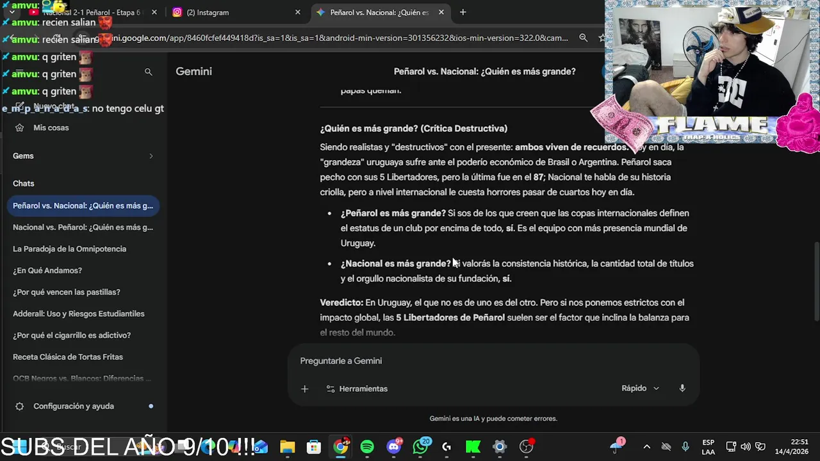
Task: Open the green Kick app in taskbar
Action: coord(473,447)
